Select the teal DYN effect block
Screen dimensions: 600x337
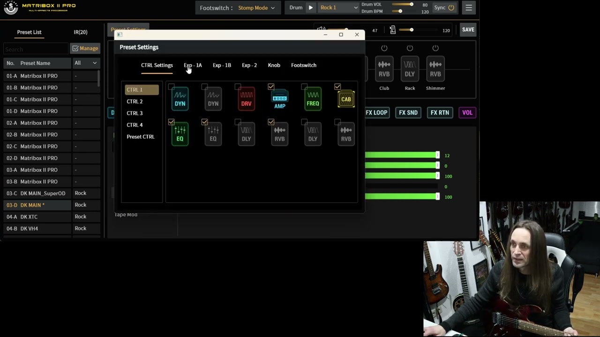tap(180, 99)
